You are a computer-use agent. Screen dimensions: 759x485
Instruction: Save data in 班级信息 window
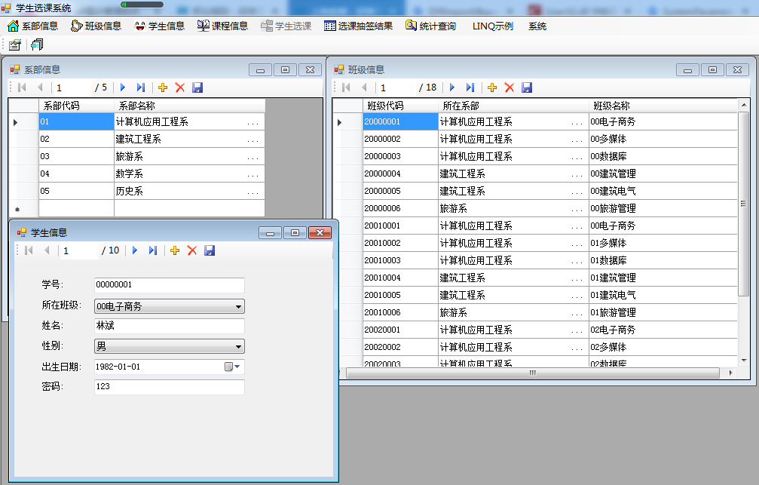[527, 87]
